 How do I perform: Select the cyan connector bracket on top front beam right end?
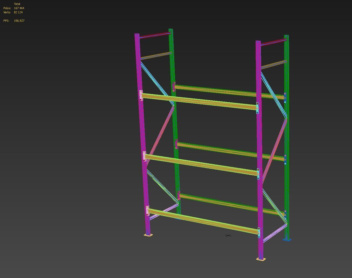click(x=257, y=108)
